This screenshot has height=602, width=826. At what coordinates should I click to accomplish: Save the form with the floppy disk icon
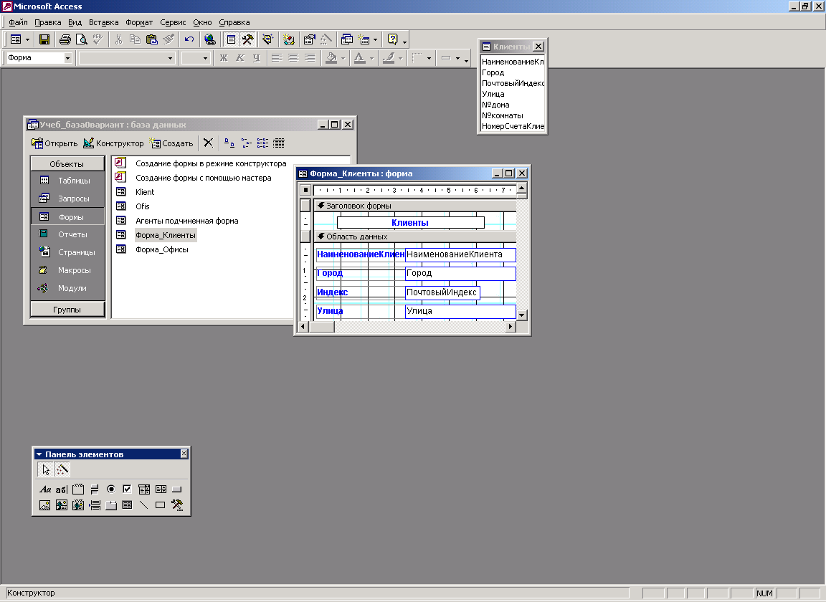click(x=44, y=39)
